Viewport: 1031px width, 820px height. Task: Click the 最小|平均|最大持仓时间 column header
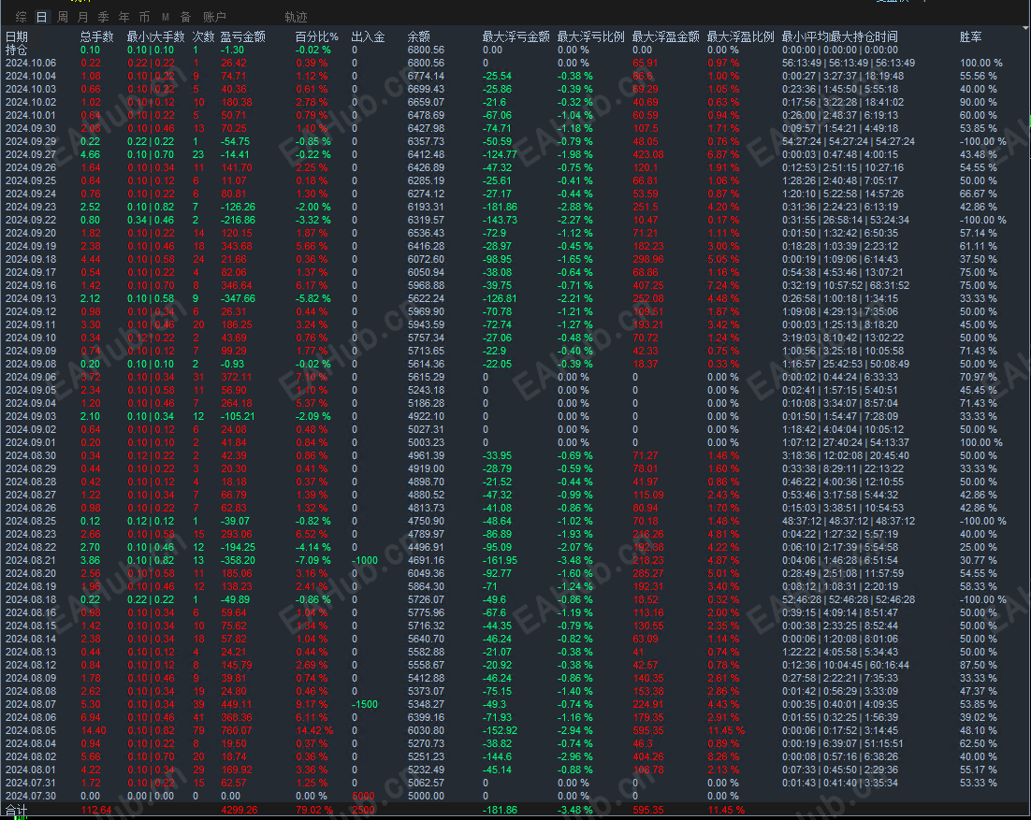839,36
